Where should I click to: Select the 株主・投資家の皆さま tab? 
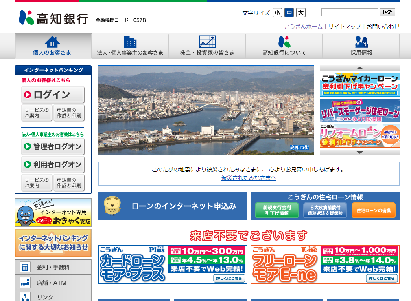point(207,46)
